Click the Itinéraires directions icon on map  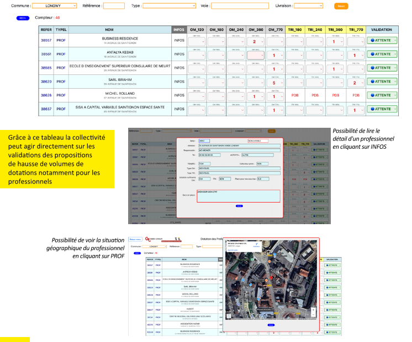click(255, 245)
